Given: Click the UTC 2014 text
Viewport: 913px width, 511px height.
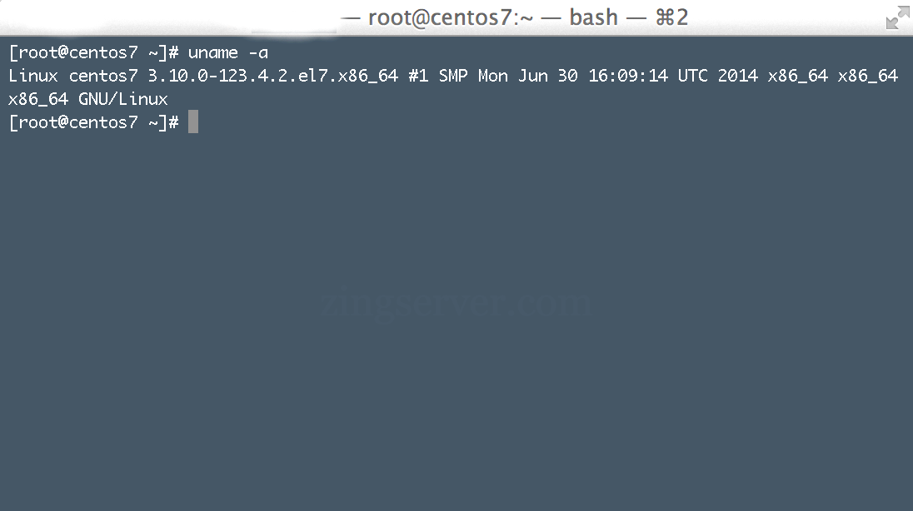Looking at the screenshot, I should tap(717, 76).
